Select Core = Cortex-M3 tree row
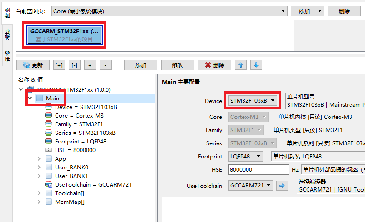Viewport: 365px width, 222px height. pyautogui.click(x=79, y=116)
